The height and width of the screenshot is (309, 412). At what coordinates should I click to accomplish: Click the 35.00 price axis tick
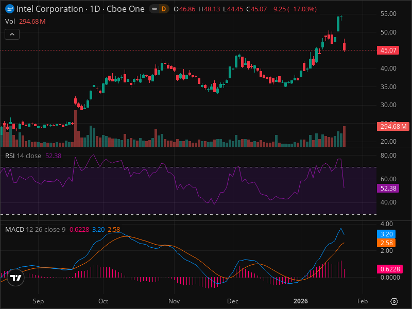pos(388,87)
